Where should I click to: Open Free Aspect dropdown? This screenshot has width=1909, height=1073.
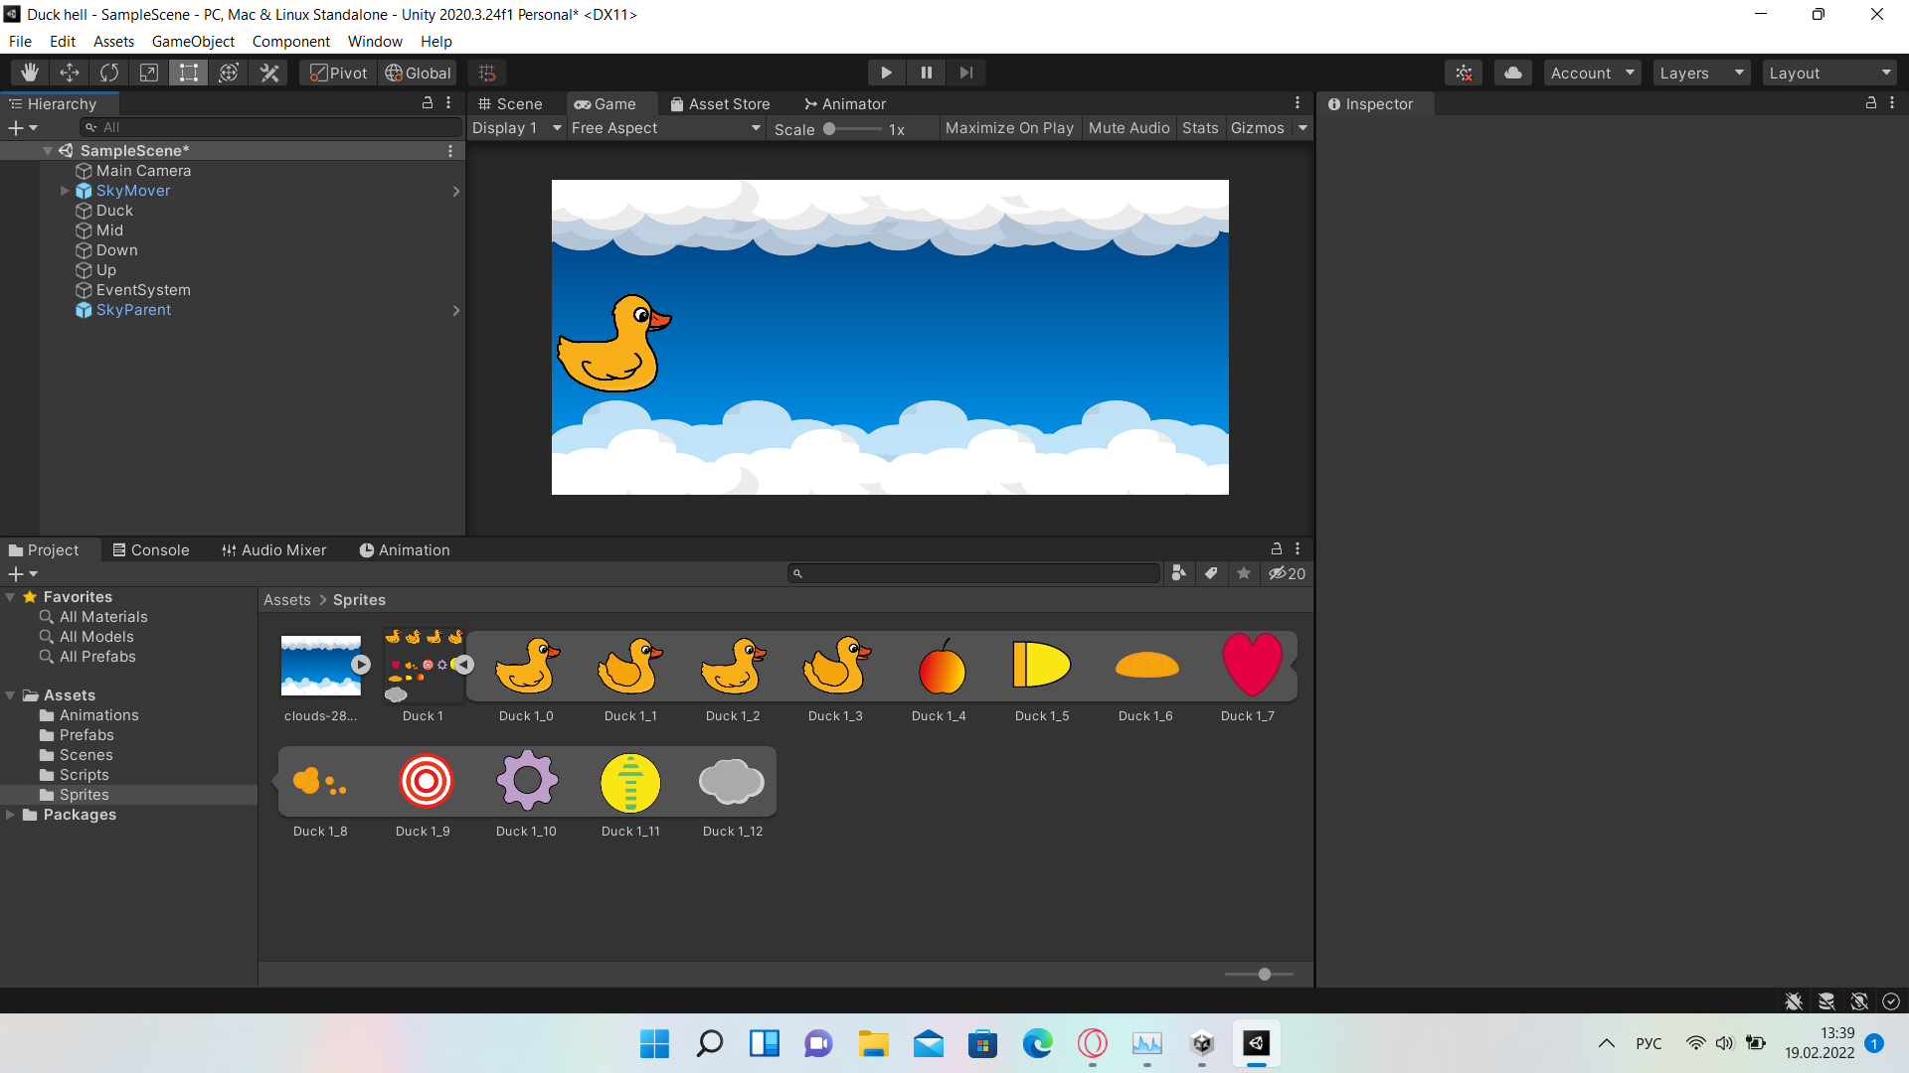click(666, 128)
